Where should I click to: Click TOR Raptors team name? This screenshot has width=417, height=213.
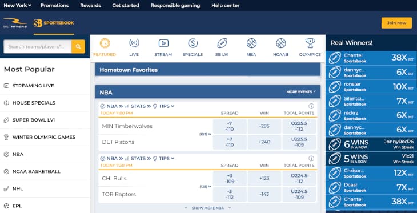point(119,194)
